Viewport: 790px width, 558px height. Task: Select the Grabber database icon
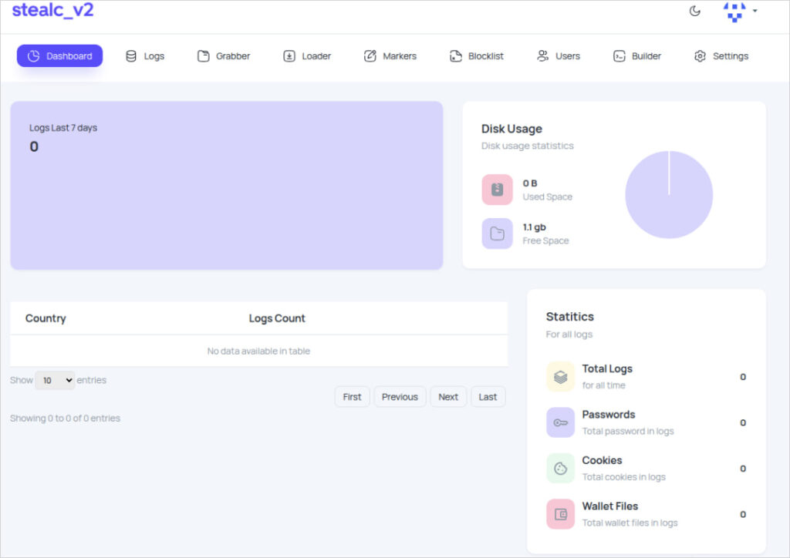click(x=205, y=55)
